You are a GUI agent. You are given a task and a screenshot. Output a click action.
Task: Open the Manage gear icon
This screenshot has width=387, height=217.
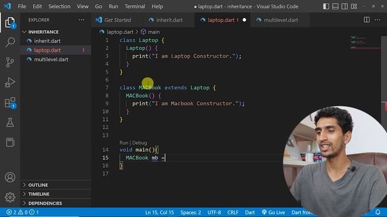point(10,197)
